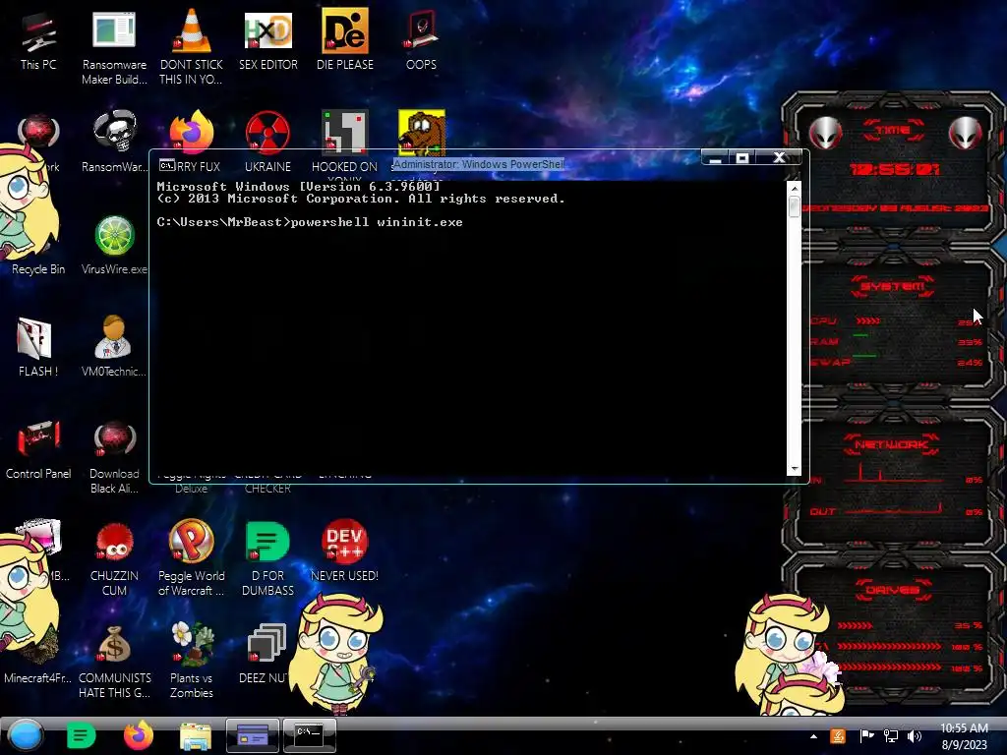Image resolution: width=1007 pixels, height=755 pixels.
Task: Click the TIME widget header
Action: [893, 131]
